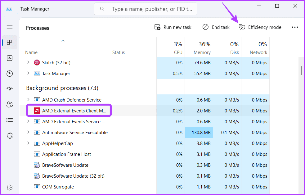Click the AppHelperCap process icon
Screen dimensions: 305x195
coord(37,143)
